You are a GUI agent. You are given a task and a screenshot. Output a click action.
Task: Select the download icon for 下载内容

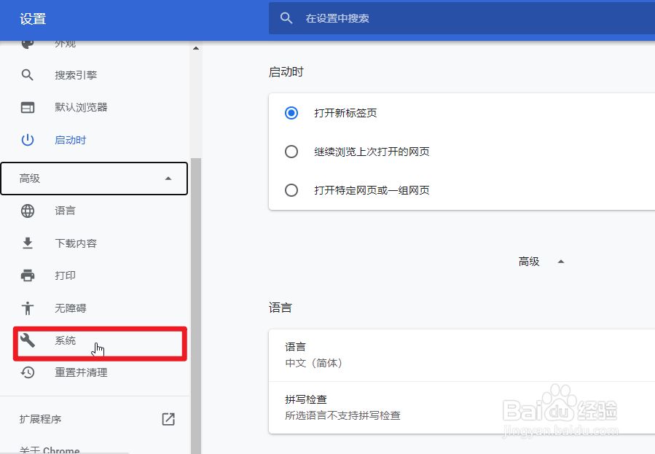27,243
